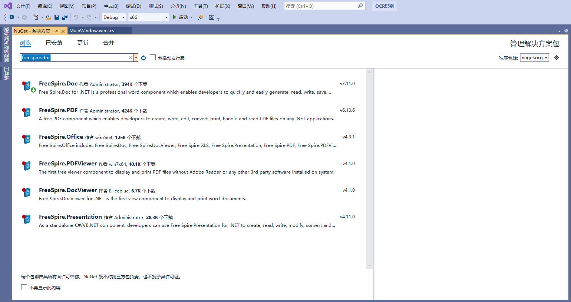
Task: Open the back navigation history dropdown
Action: tap(18, 17)
